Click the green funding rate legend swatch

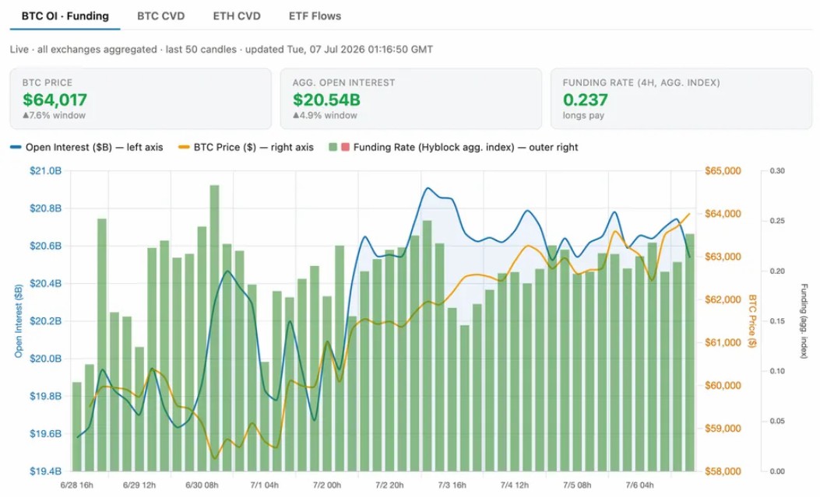click(333, 147)
